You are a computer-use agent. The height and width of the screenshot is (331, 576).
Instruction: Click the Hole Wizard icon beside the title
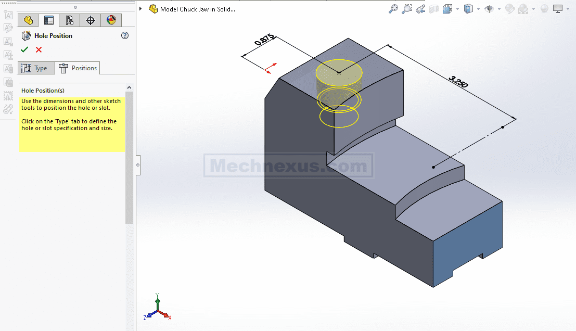[27, 35]
